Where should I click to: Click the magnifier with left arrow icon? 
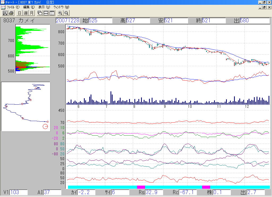(60, 13)
